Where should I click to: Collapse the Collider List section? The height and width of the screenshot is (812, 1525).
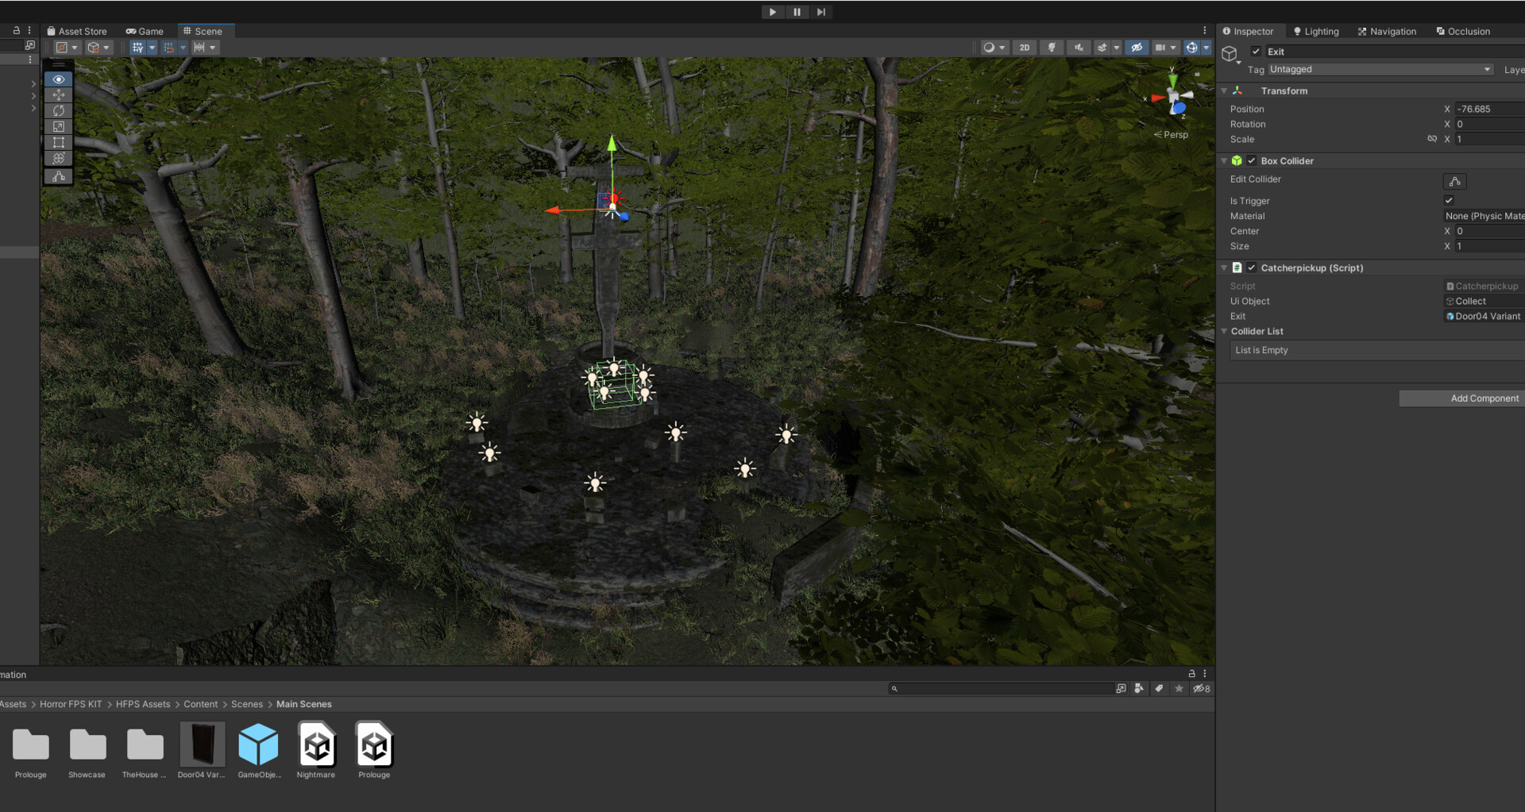pyautogui.click(x=1224, y=331)
